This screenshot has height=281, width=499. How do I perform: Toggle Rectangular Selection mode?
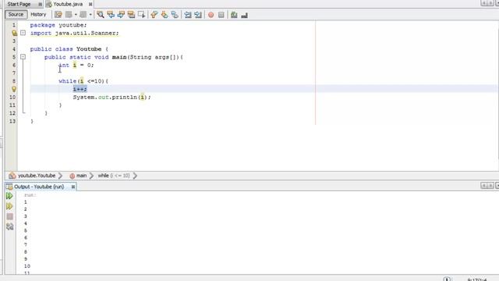pos(142,15)
